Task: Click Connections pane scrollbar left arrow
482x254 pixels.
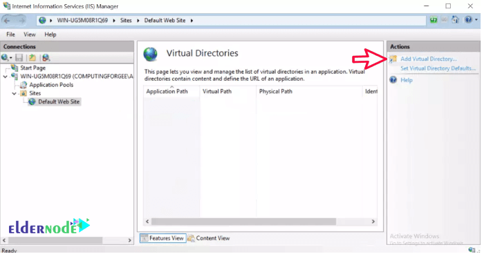Action: [x=4, y=240]
